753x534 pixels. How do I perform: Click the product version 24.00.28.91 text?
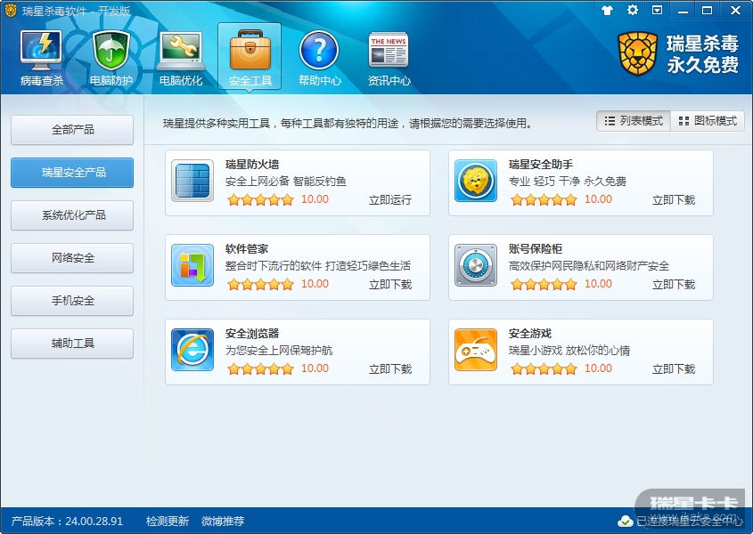(x=67, y=521)
